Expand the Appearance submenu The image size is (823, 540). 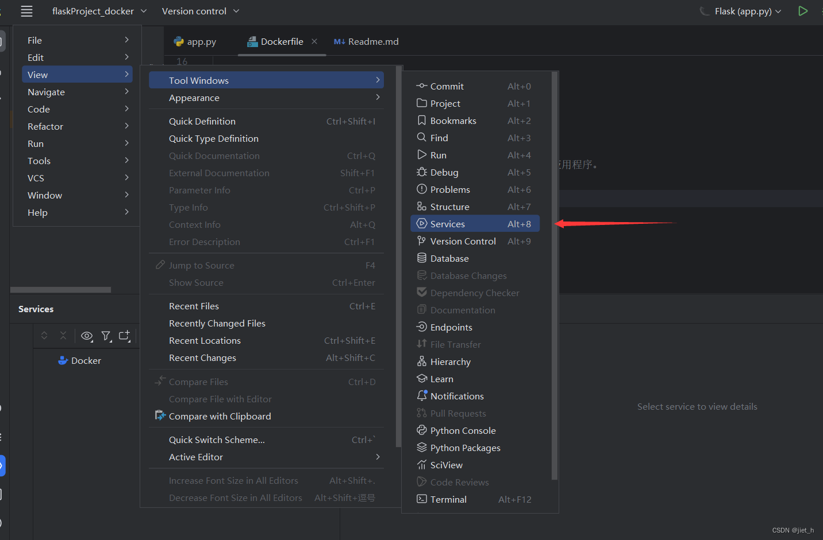[x=266, y=98]
